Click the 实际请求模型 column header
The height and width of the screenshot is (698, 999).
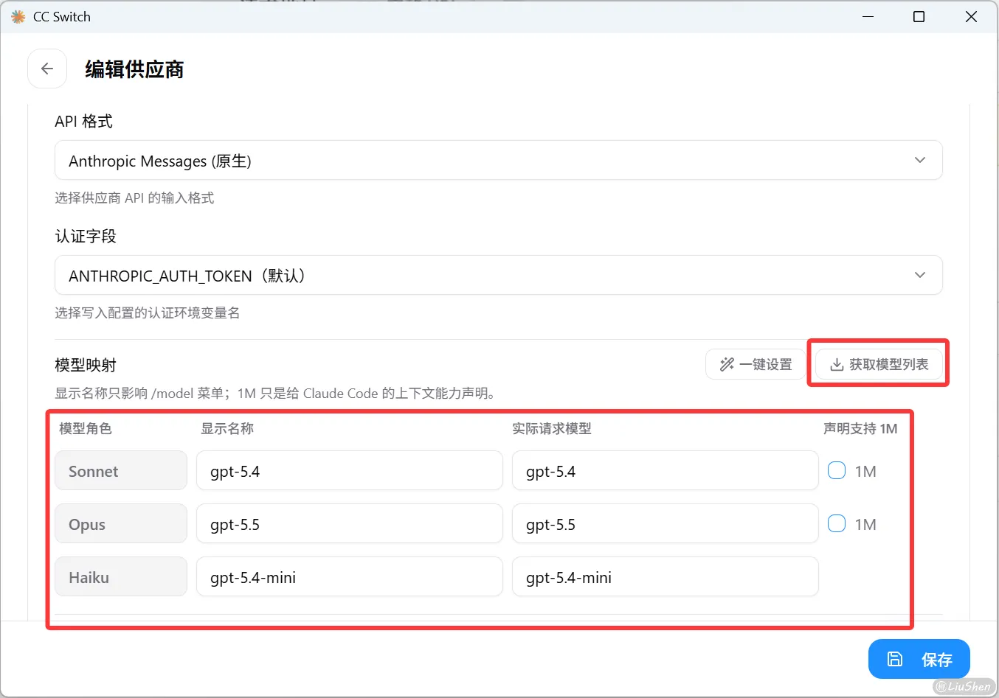point(552,428)
